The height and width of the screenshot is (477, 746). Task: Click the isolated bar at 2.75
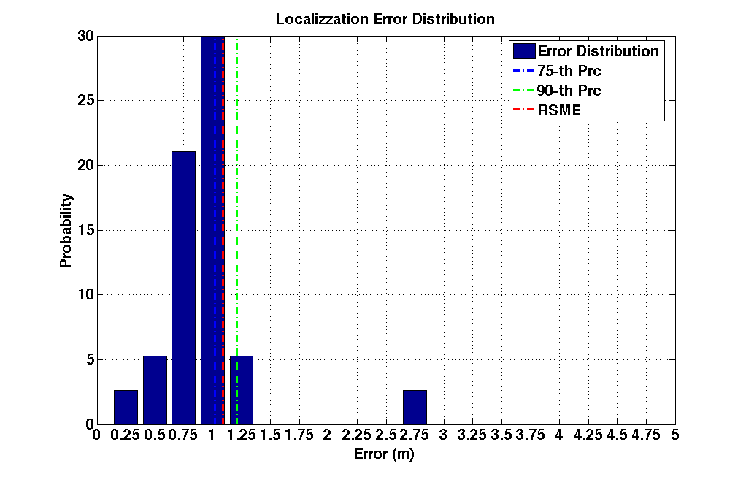point(415,408)
